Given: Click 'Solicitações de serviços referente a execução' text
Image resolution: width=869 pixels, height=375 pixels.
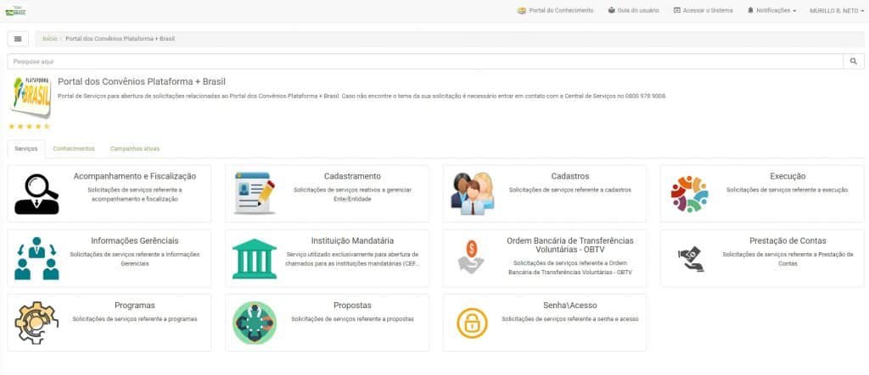Looking at the screenshot, I should coord(788,190).
